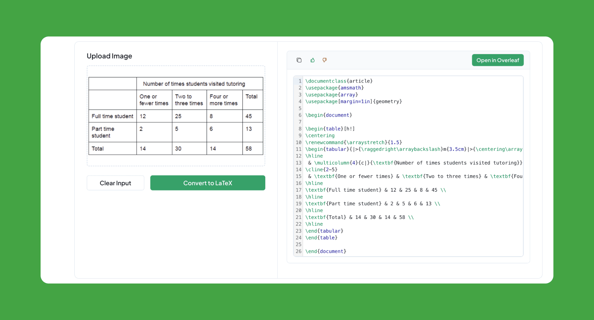
Task: Click line number 26 in the gutter
Action: pos(298,251)
